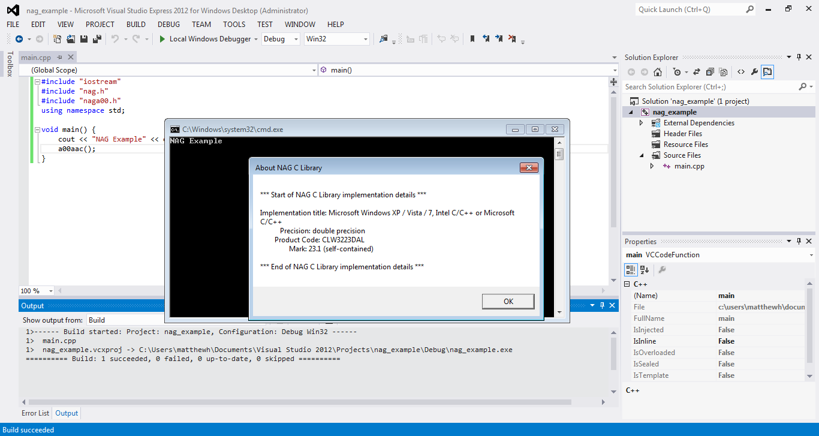This screenshot has height=436, width=819.
Task: Click Pending Changes Filter clock icon
Action: click(678, 72)
